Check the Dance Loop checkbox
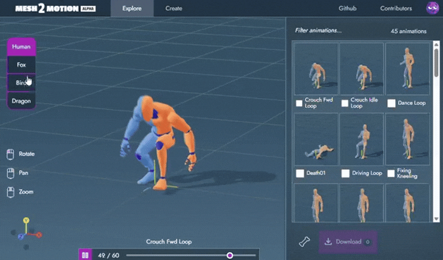This screenshot has width=443, height=260. 392,103
